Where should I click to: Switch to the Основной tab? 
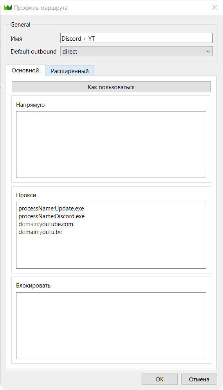coord(25,70)
